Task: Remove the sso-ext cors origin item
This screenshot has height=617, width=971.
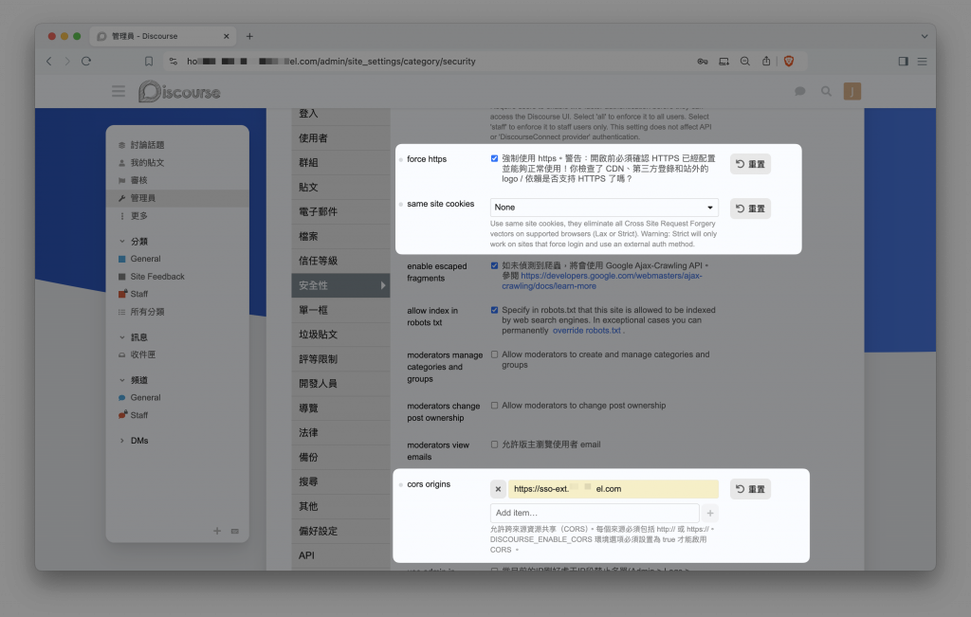Action: pyautogui.click(x=498, y=489)
